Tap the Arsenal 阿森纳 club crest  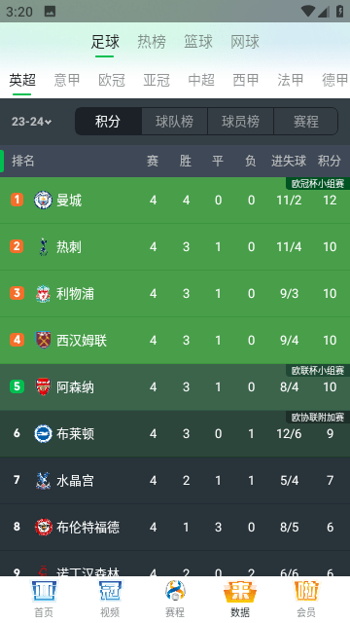[x=43, y=387]
